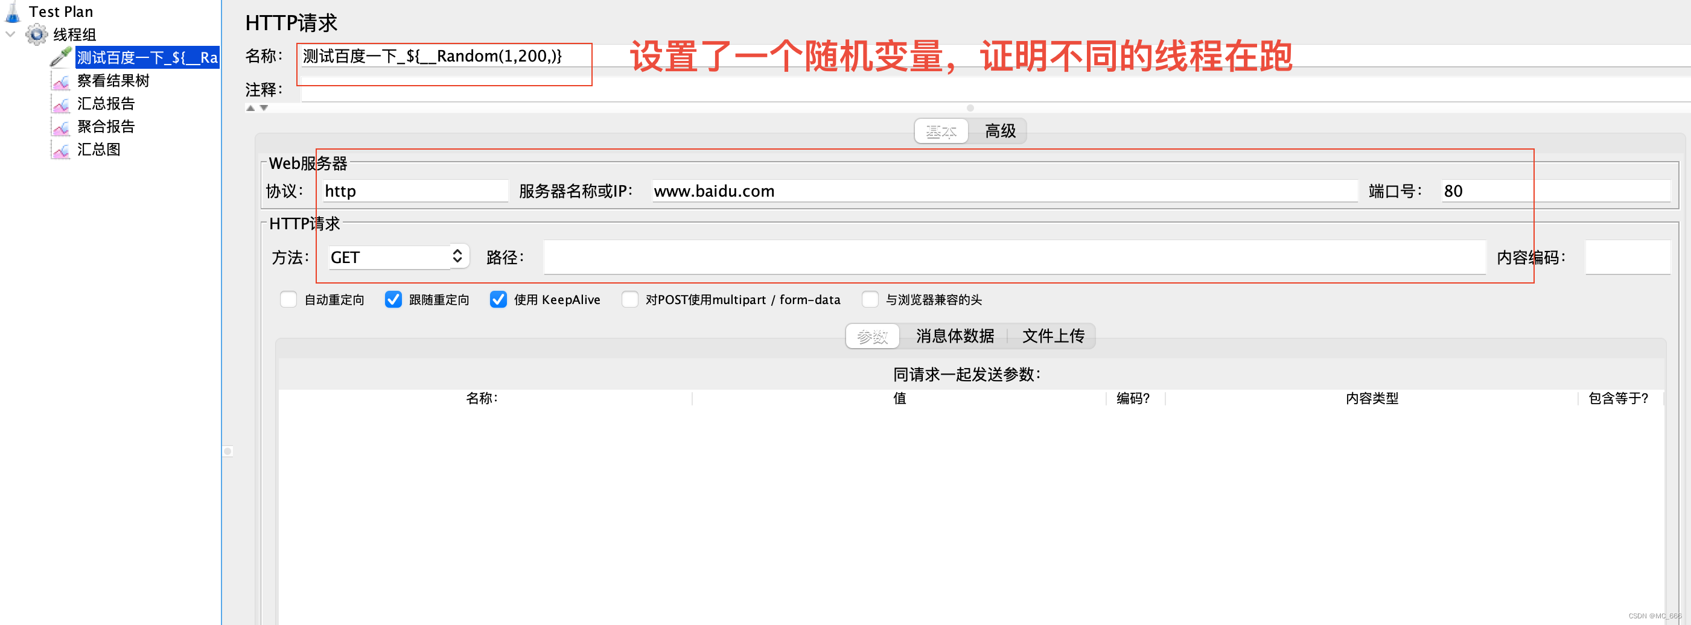The height and width of the screenshot is (625, 1691).
Task: Click the 服务器名称或IP field
Action: pos(1004,191)
